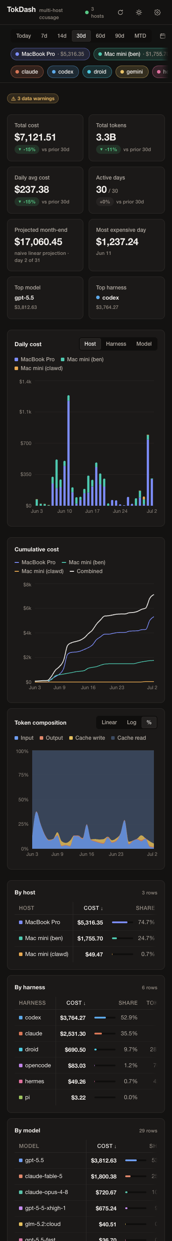Click the 3 hosts status indicator
This screenshot has width=172, height=1241.
click(x=95, y=12)
